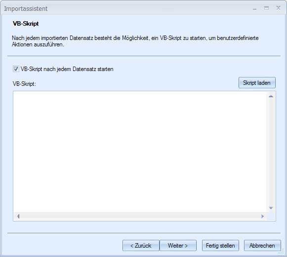
Task: Click the Skript laden button
Action: coord(257,83)
